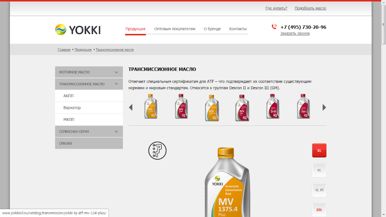Open the Оптовым покупателям menu item
The image size is (386, 217).
click(x=175, y=29)
